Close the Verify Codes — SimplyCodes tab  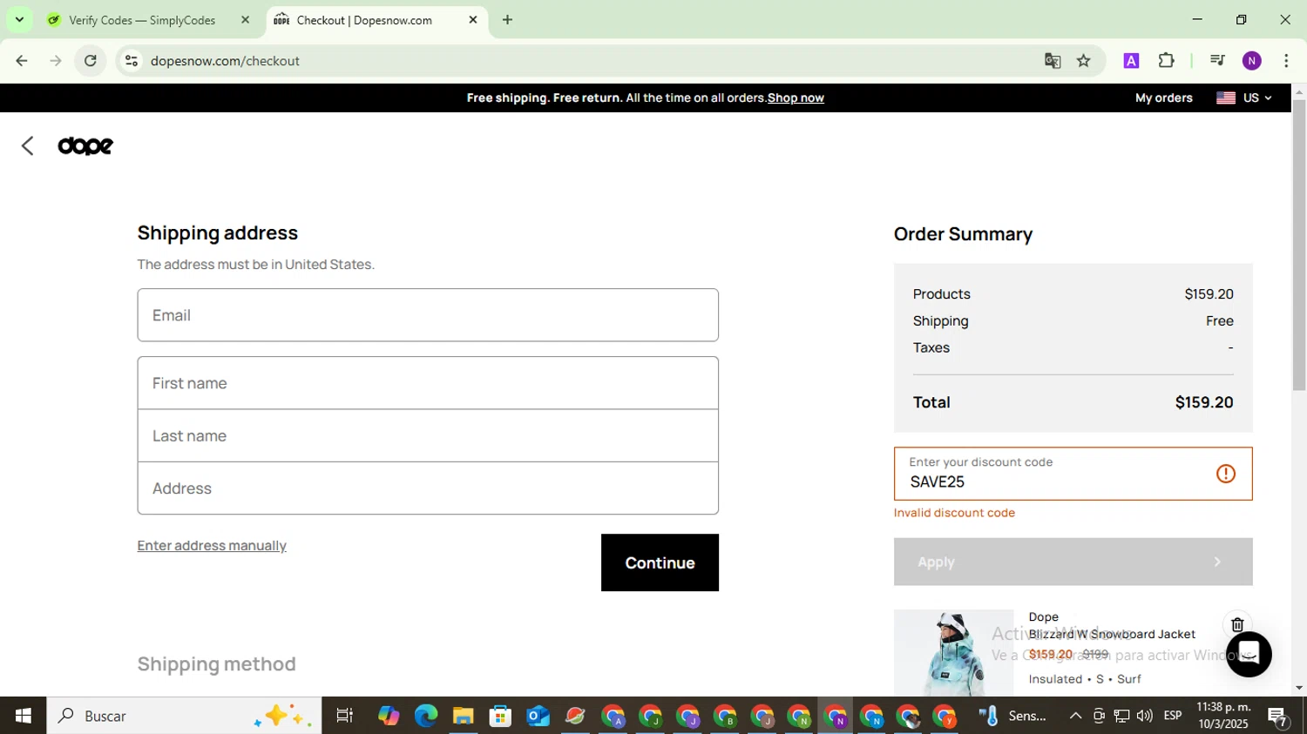[245, 20]
